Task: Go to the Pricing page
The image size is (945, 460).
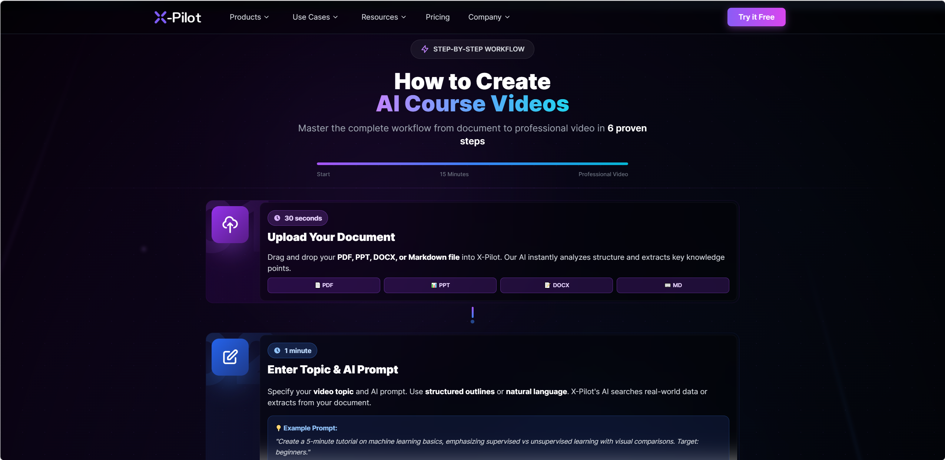Action: (437, 17)
